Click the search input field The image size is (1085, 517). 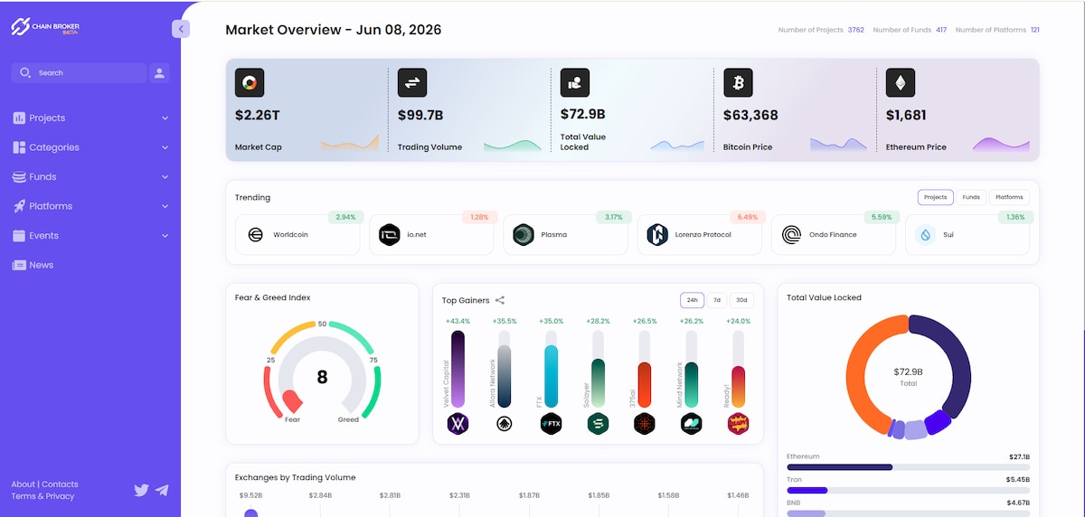[79, 73]
